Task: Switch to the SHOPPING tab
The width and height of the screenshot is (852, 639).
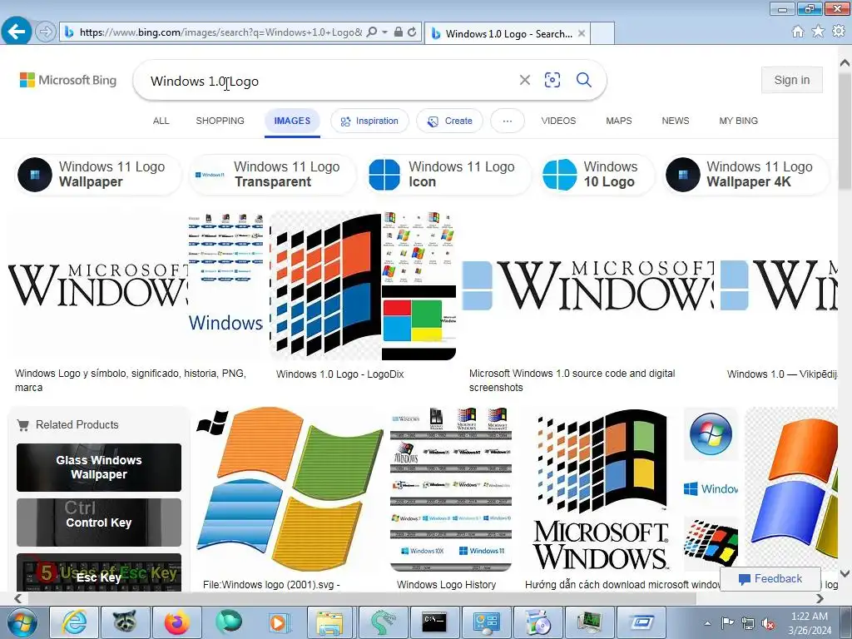Action: pyautogui.click(x=220, y=121)
